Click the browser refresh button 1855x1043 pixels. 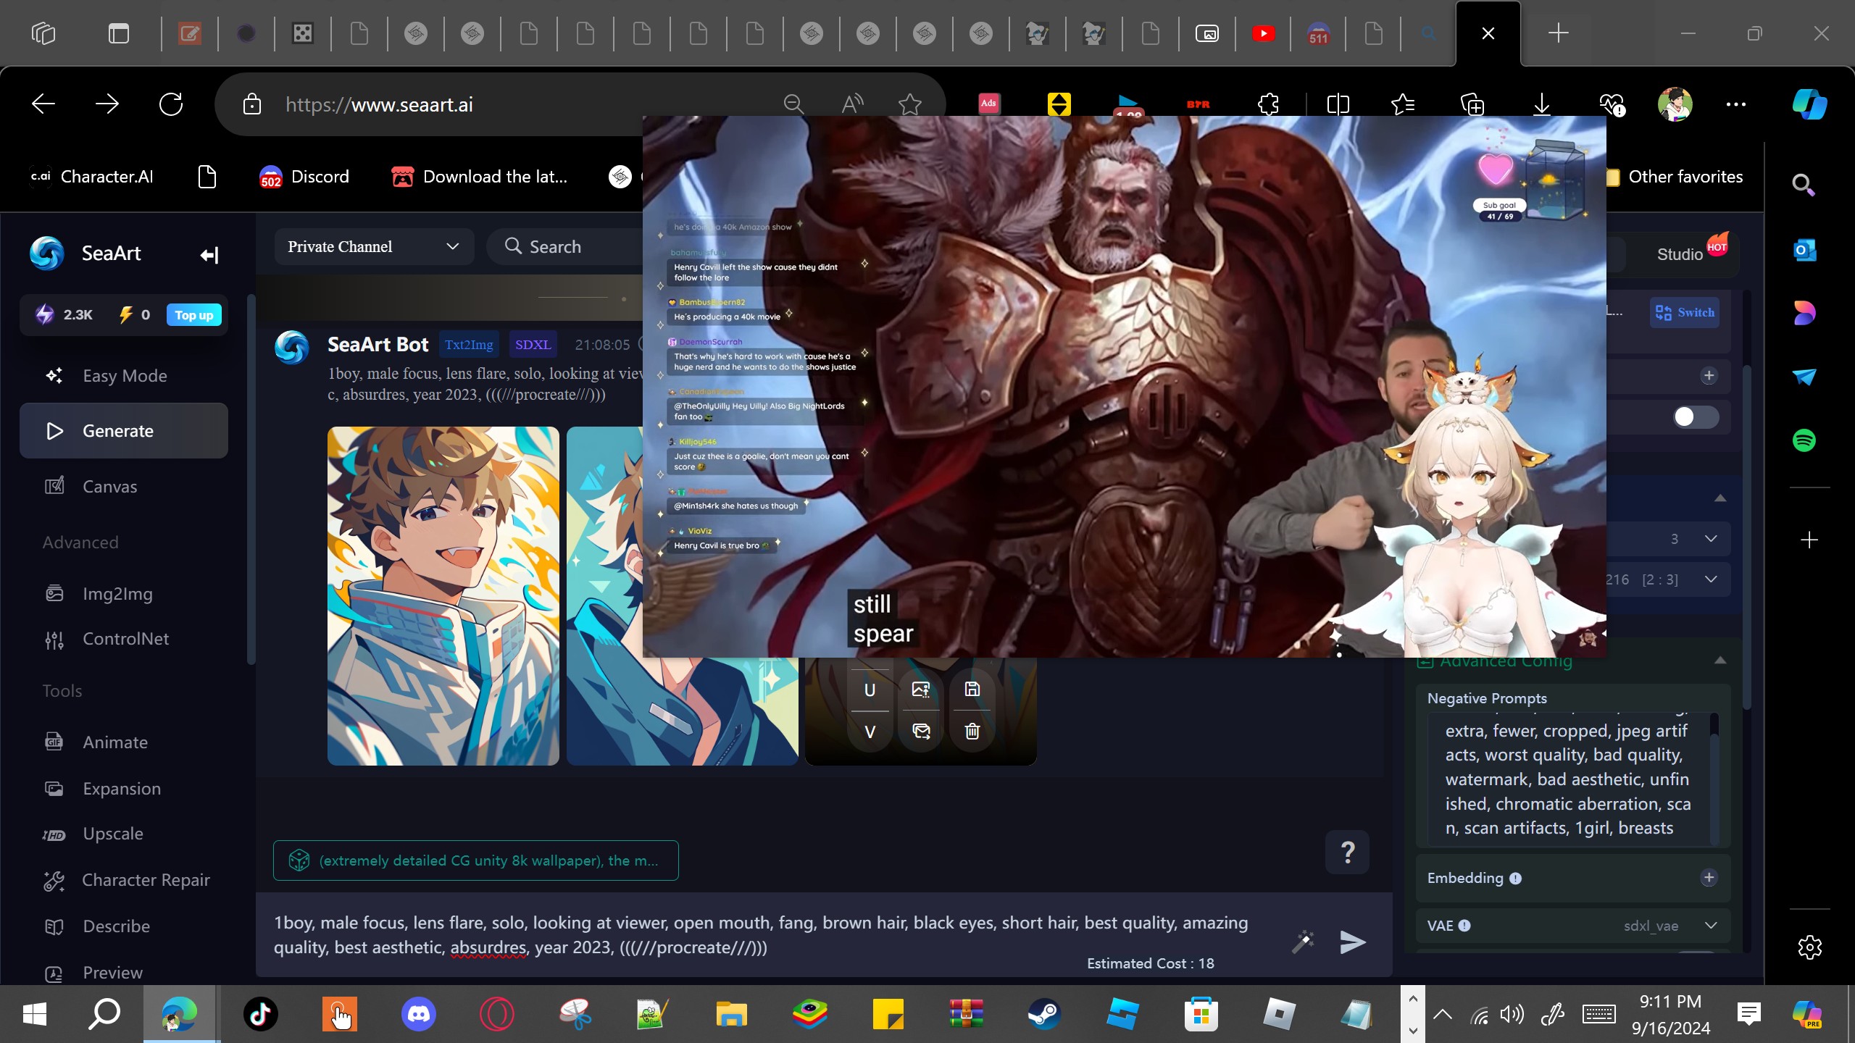(171, 104)
